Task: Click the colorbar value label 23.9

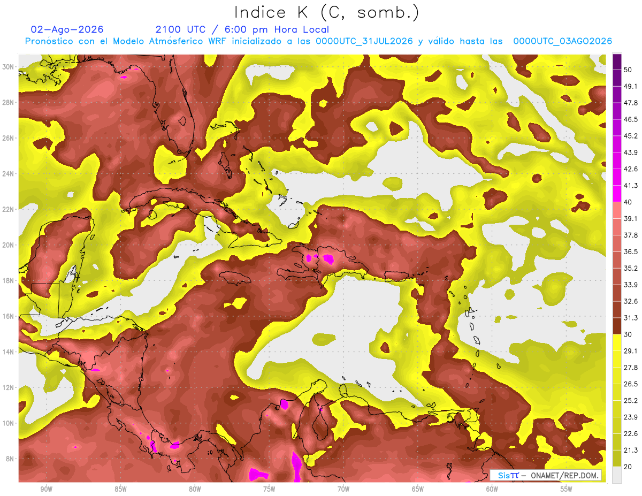Action: [631, 417]
